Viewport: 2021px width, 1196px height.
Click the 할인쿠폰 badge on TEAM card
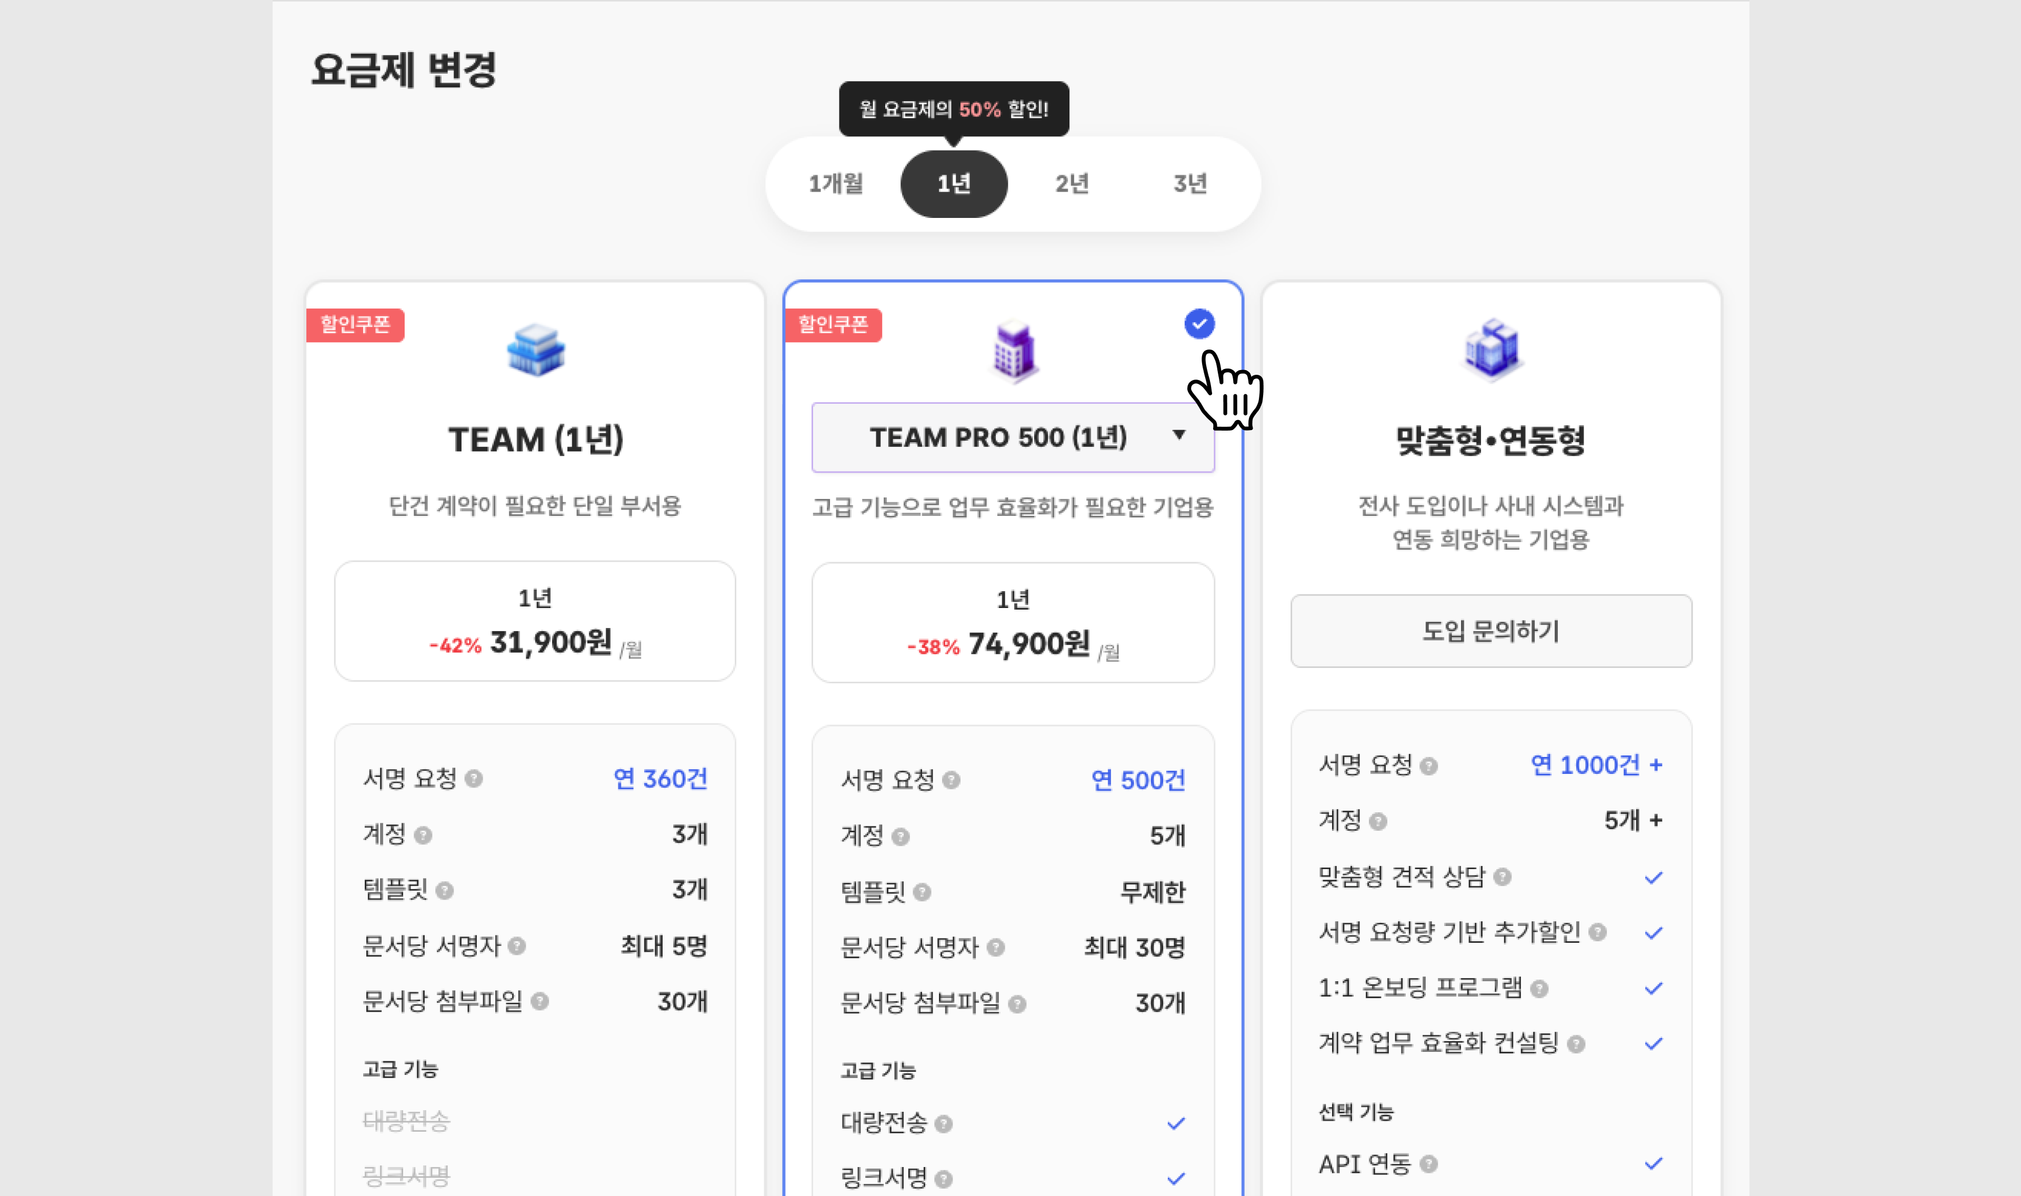click(355, 325)
